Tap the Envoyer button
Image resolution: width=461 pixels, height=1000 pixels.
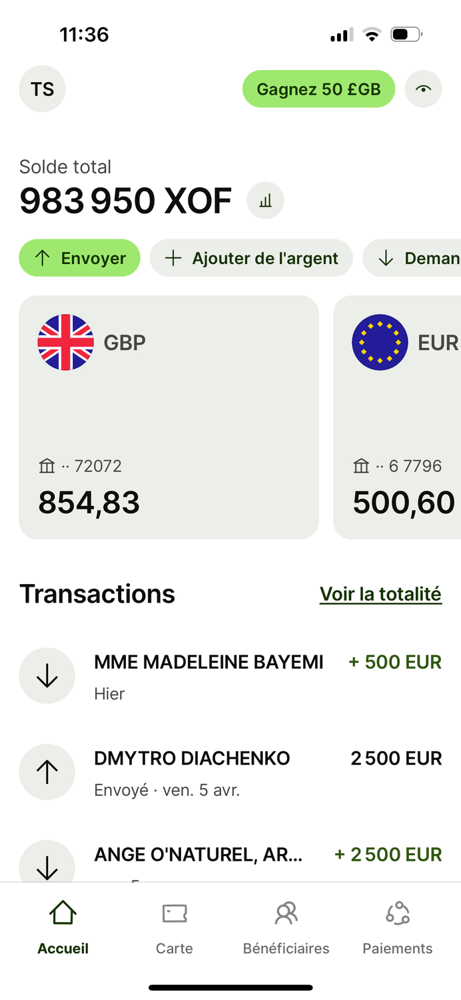point(80,258)
